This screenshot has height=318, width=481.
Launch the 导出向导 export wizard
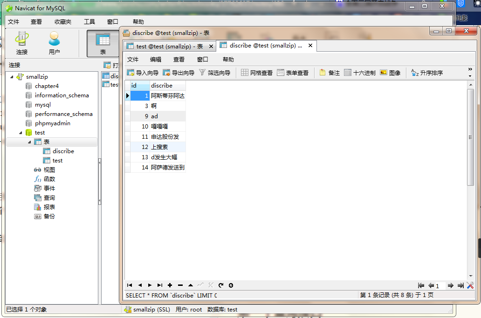point(179,73)
